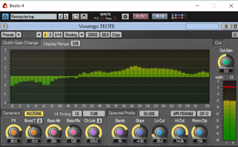
Task: Open the Presets menu
Action: tap(8, 35)
